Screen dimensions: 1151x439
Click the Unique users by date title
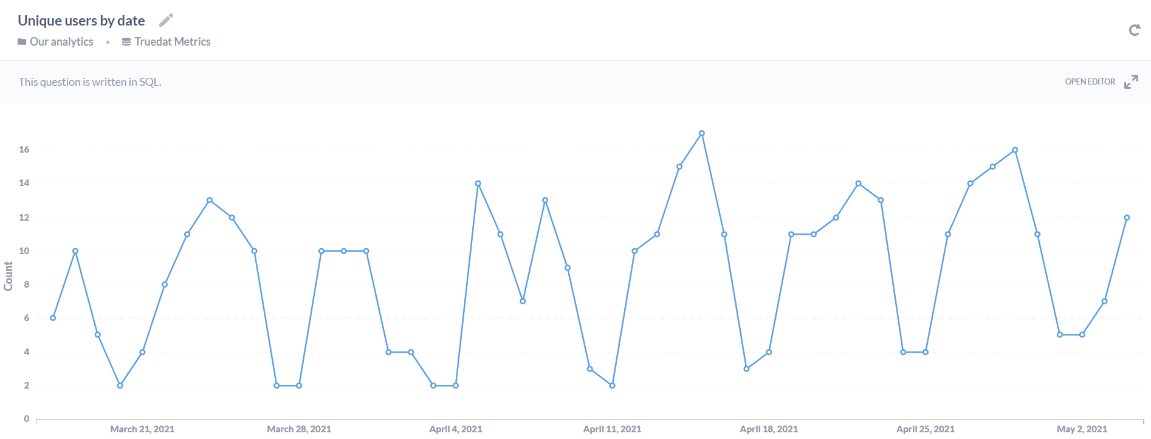(81, 21)
